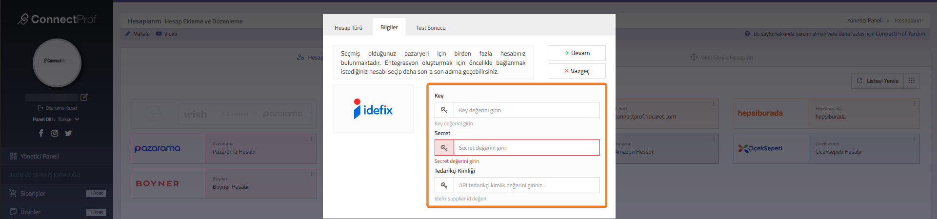
Task: Click the Yönetici Paneli breadcrumb
Action: (865, 20)
